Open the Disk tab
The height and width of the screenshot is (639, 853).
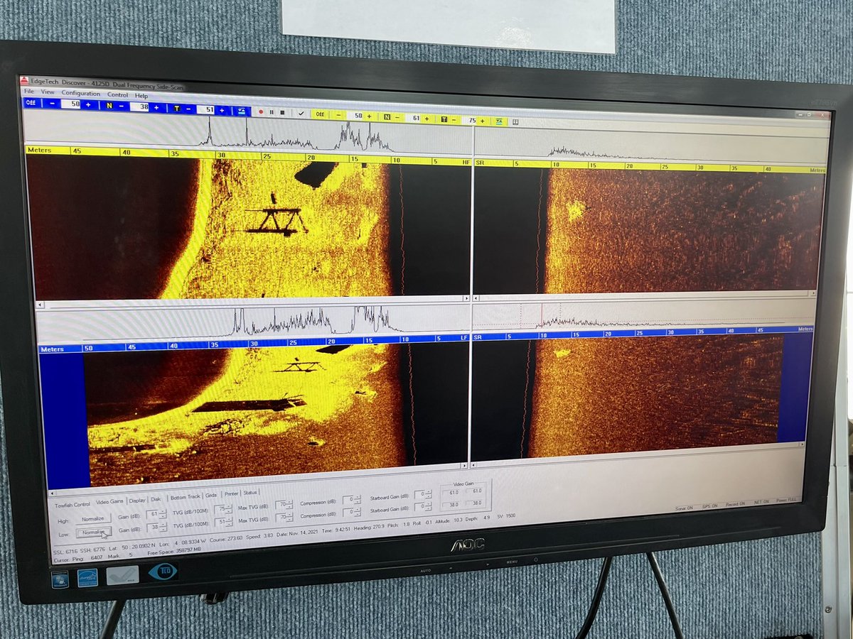156,499
